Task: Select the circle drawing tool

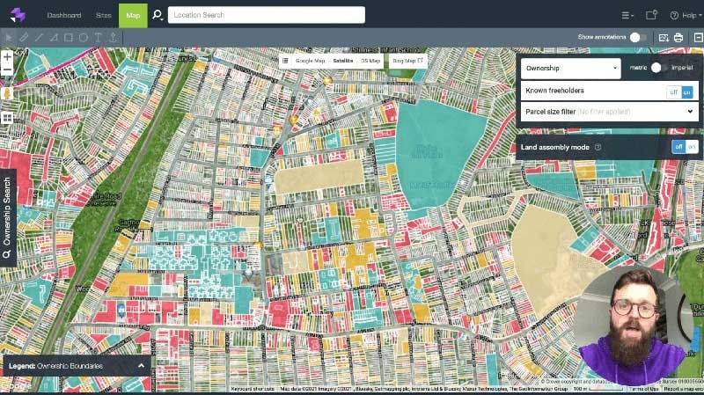Action: click(x=84, y=38)
